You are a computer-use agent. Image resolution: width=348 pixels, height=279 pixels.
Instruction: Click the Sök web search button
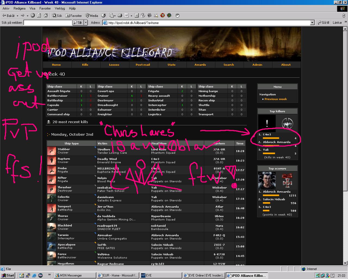pos(78,23)
